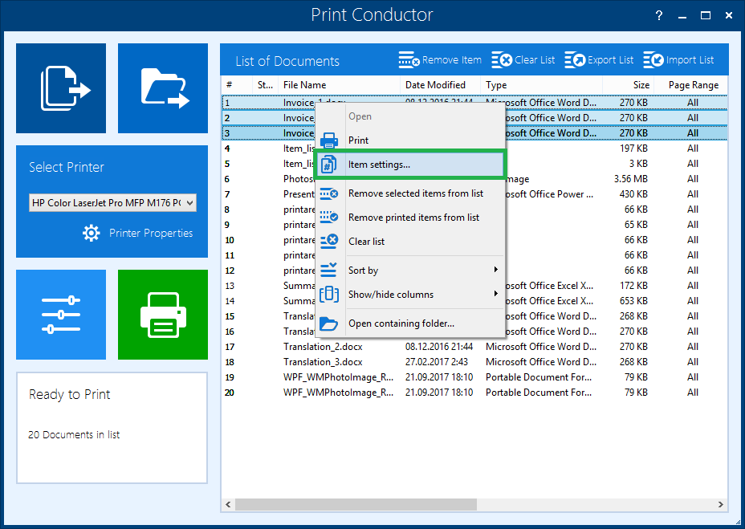Select row 19 WPF_WMPhotoImage file
The height and width of the screenshot is (529, 745).
pos(474,377)
